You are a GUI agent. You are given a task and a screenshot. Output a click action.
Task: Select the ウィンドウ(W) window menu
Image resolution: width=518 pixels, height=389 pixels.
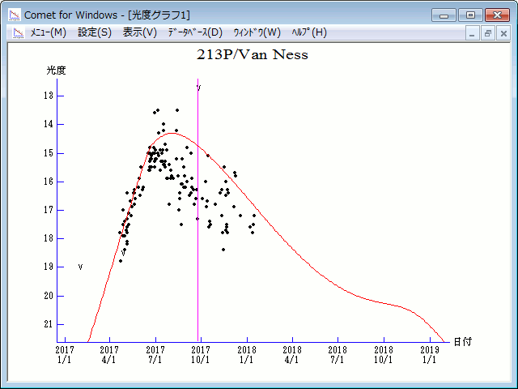257,32
